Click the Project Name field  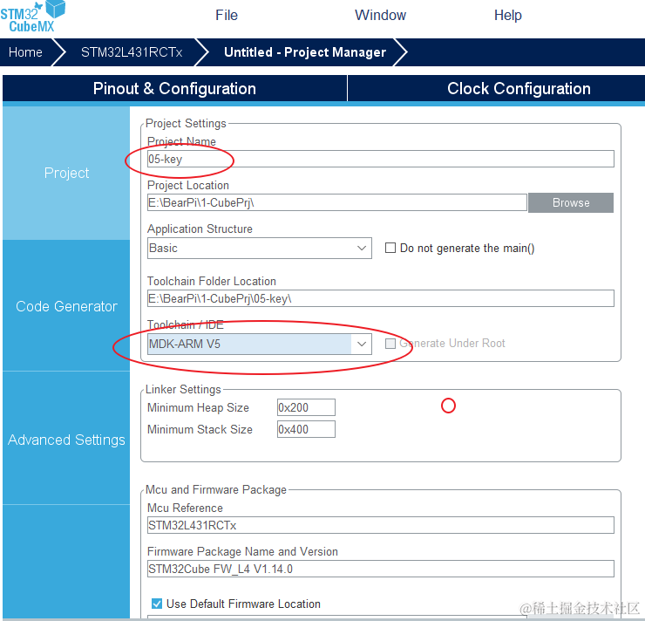coord(381,159)
